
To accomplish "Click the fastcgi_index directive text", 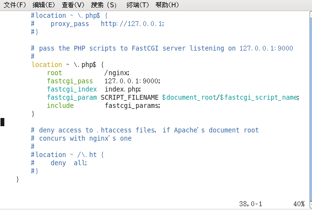I will tap(72, 89).
